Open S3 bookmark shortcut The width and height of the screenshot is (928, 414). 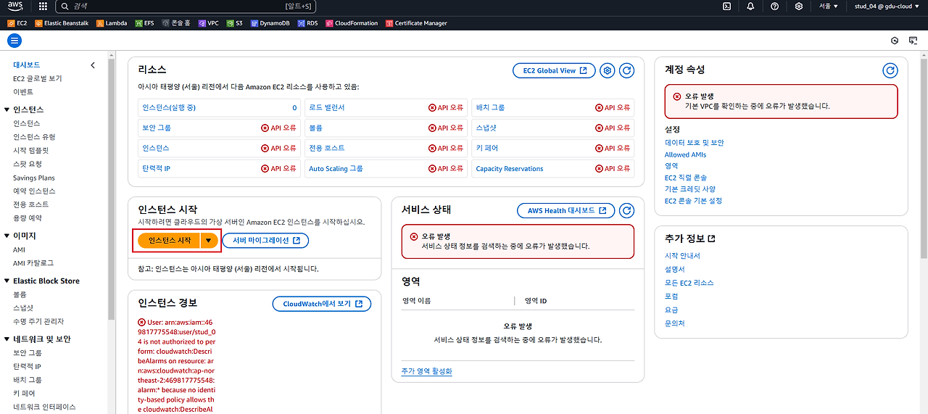point(234,23)
